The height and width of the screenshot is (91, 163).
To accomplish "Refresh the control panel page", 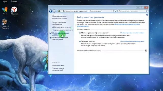I will coord(115,11).
